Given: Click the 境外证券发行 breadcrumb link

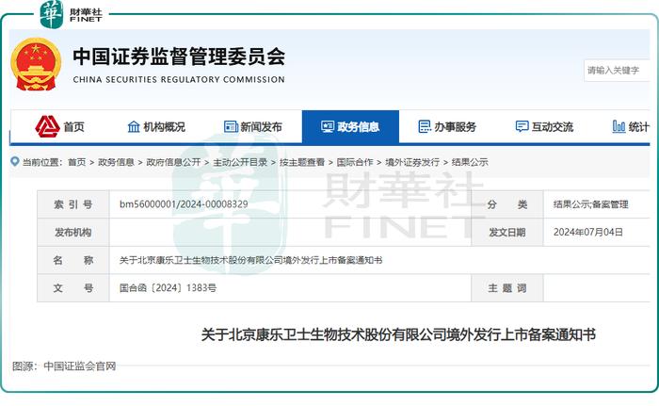Looking at the screenshot, I should click(x=412, y=162).
